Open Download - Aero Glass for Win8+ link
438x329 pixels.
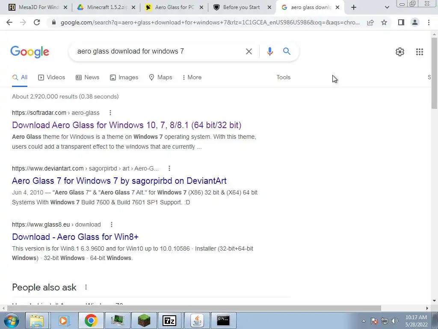tap(75, 237)
